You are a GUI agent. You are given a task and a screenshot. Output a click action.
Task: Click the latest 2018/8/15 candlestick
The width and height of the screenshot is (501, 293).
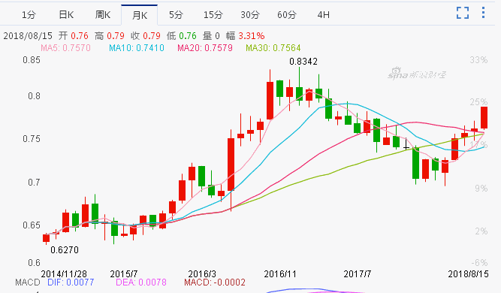coord(484,118)
